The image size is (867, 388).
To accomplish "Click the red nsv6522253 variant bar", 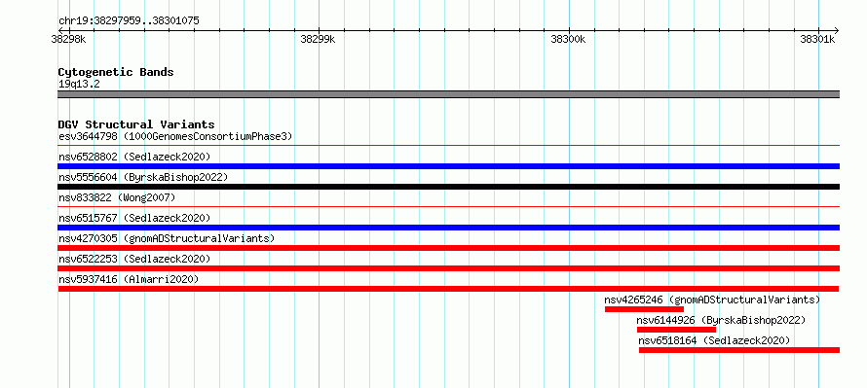I will pyautogui.click(x=448, y=268).
